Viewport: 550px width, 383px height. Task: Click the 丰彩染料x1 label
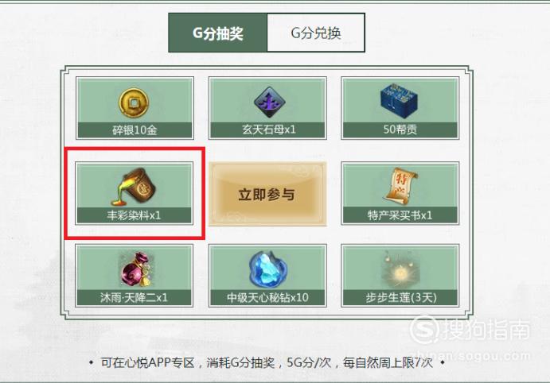(134, 215)
